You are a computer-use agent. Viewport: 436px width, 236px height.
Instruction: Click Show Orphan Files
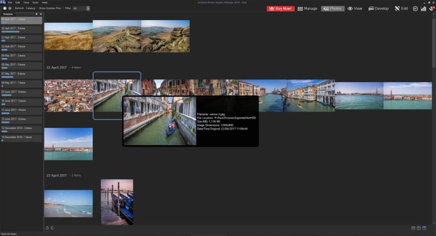point(49,8)
